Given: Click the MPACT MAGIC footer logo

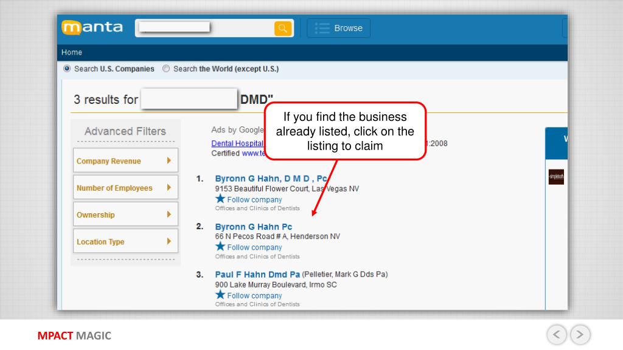Looking at the screenshot, I should tap(74, 335).
